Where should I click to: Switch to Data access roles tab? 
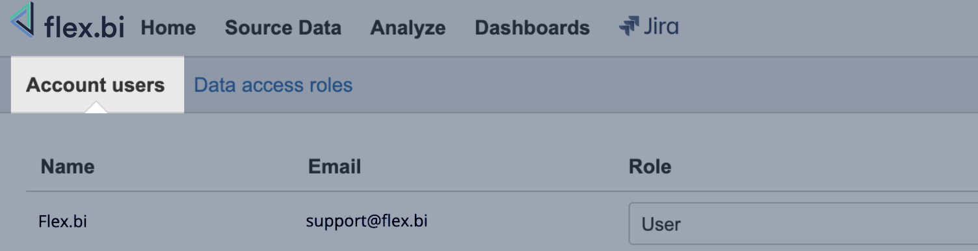tap(273, 85)
